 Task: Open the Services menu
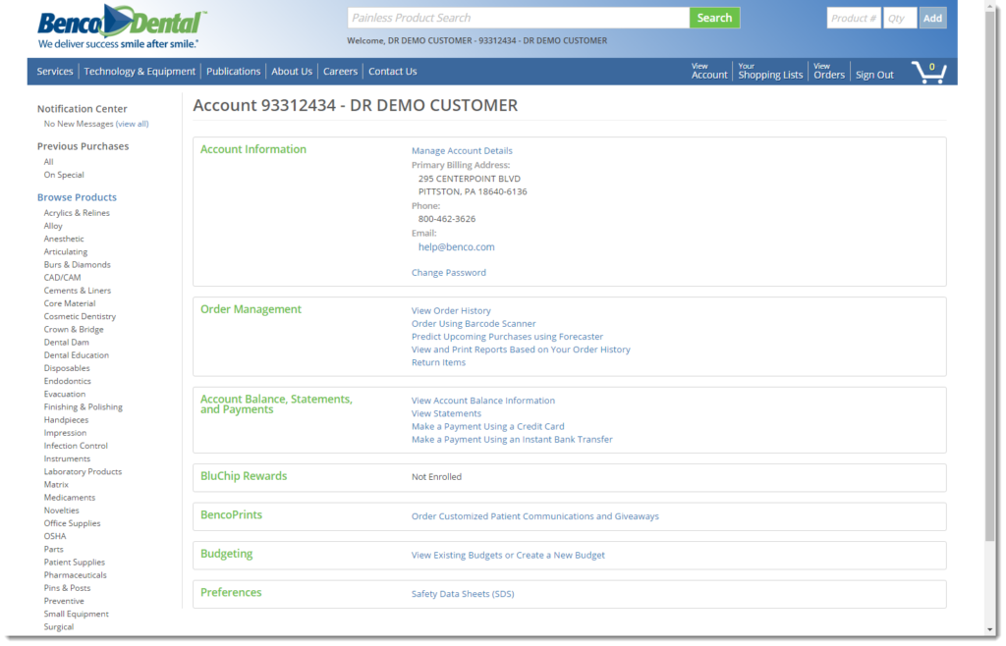tap(54, 70)
